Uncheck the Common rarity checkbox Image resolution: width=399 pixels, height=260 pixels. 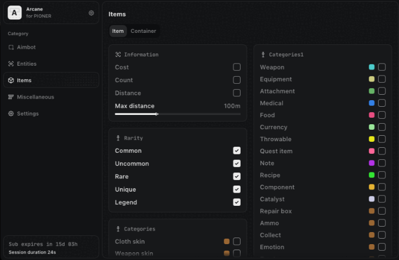pos(237,151)
